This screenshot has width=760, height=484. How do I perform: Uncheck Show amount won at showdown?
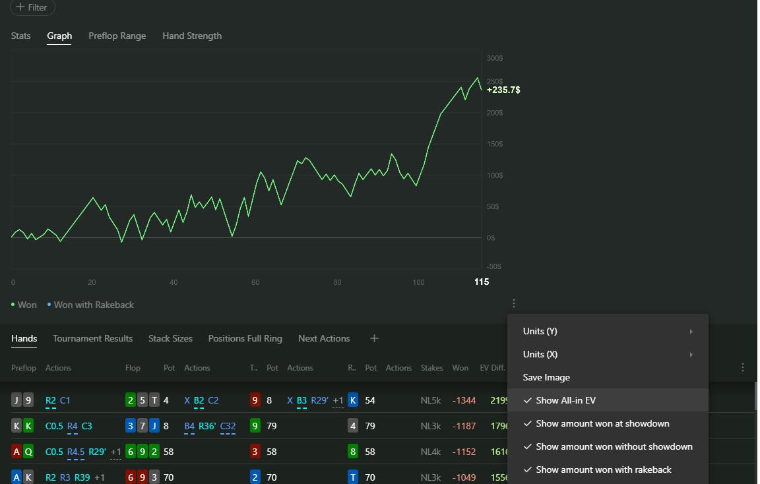(602, 423)
